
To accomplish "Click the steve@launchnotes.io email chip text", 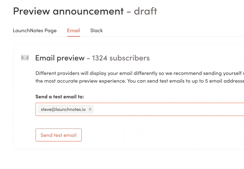I will click(63, 109).
